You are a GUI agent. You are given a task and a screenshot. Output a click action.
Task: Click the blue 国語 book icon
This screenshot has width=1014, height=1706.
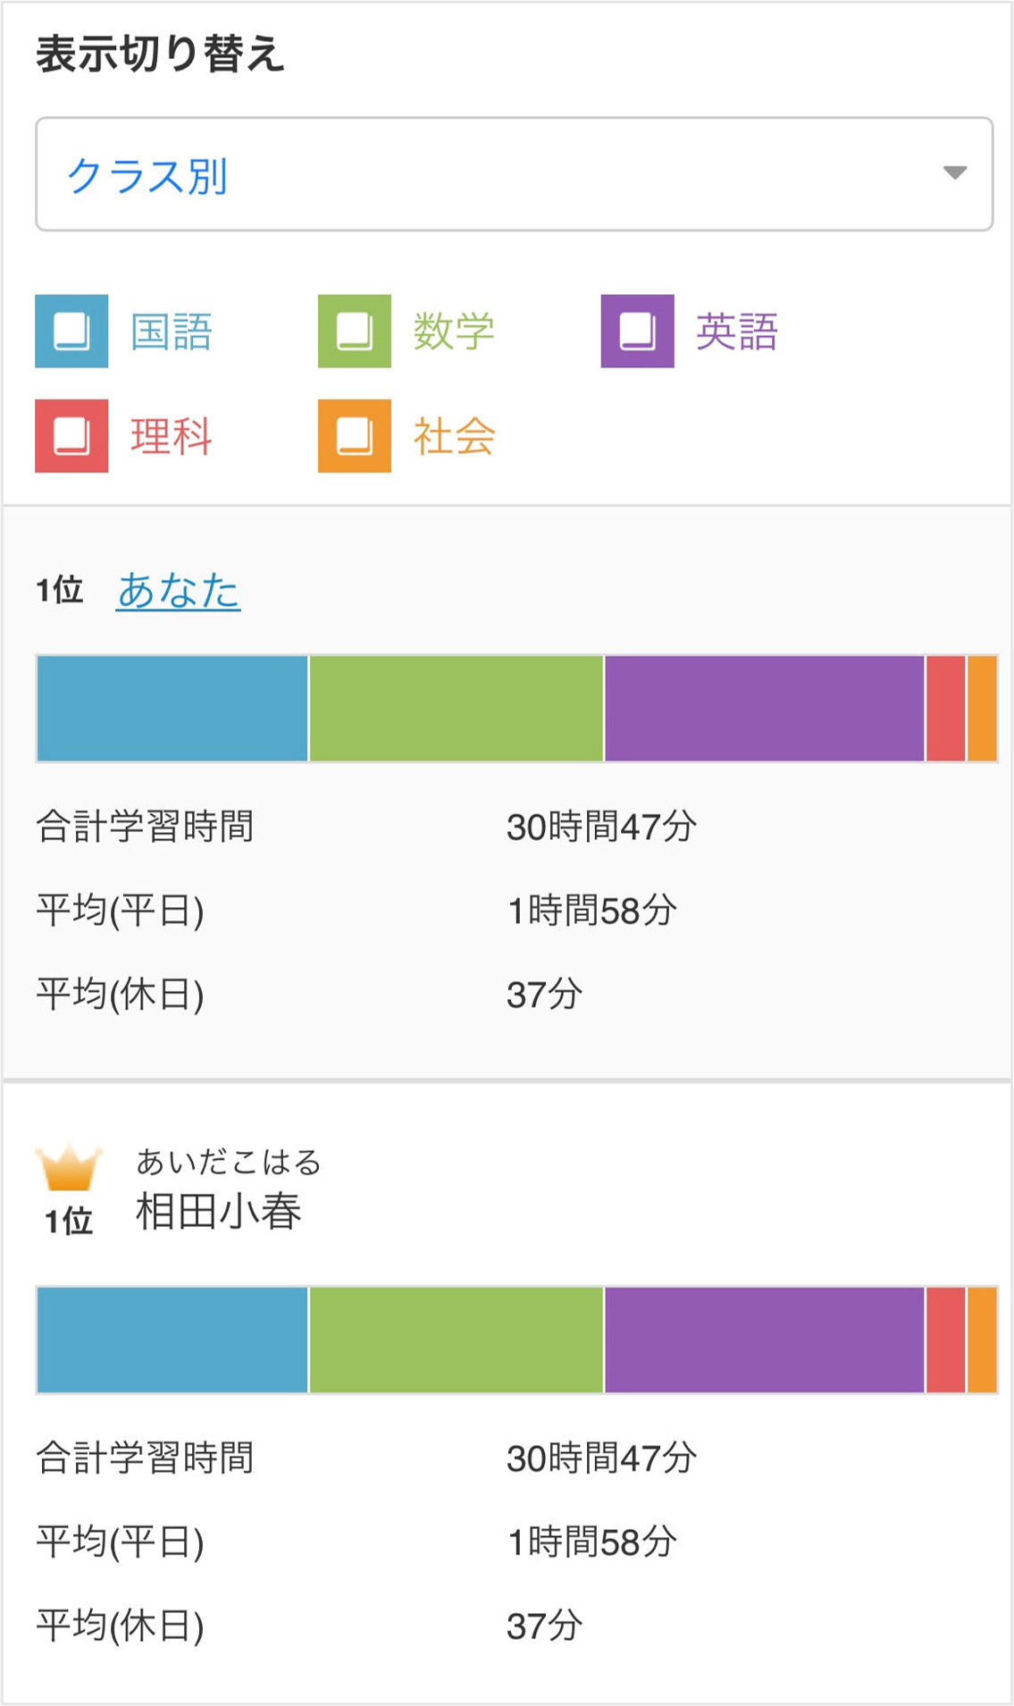[x=71, y=331]
